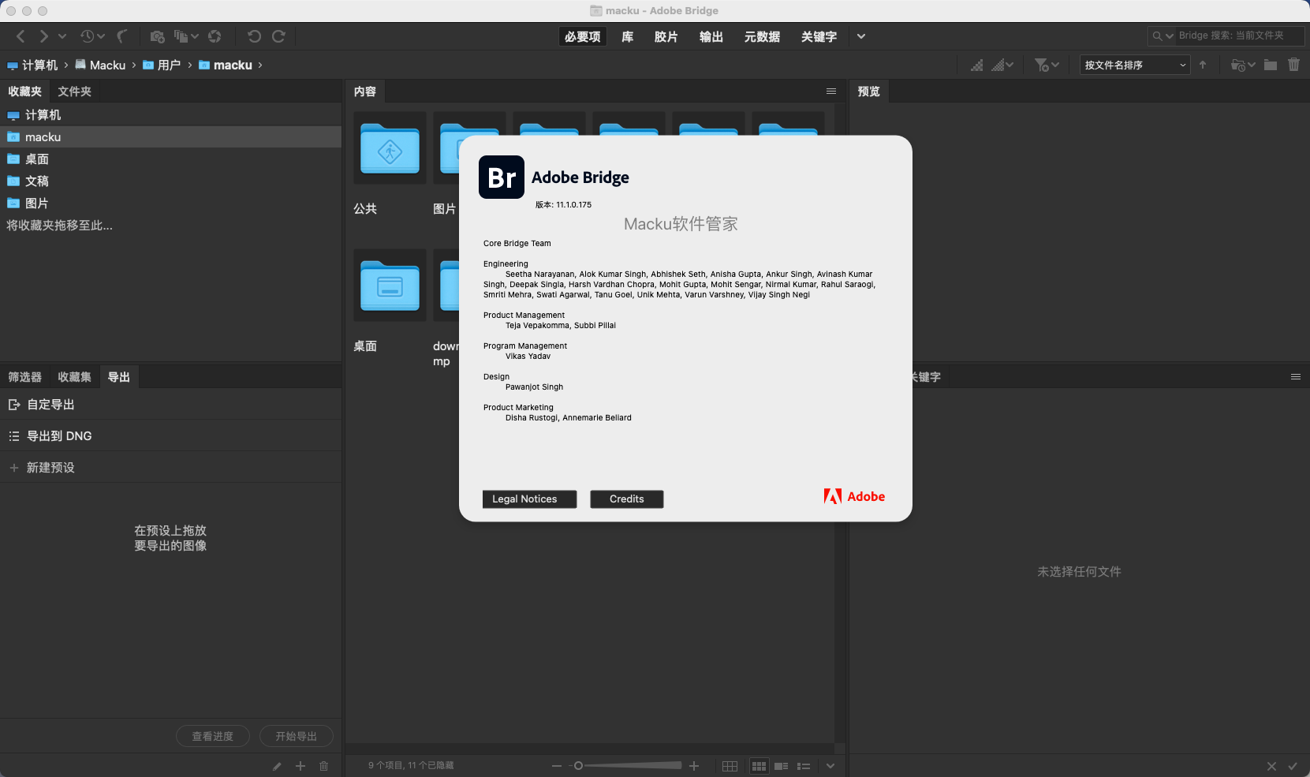Click the confirm checkmark at bottom right

[1293, 766]
